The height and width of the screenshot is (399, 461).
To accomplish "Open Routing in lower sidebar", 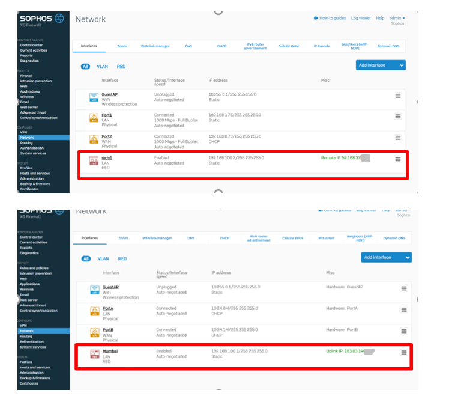I will click(26, 337).
